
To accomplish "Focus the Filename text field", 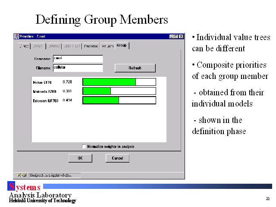I will 78,68.
